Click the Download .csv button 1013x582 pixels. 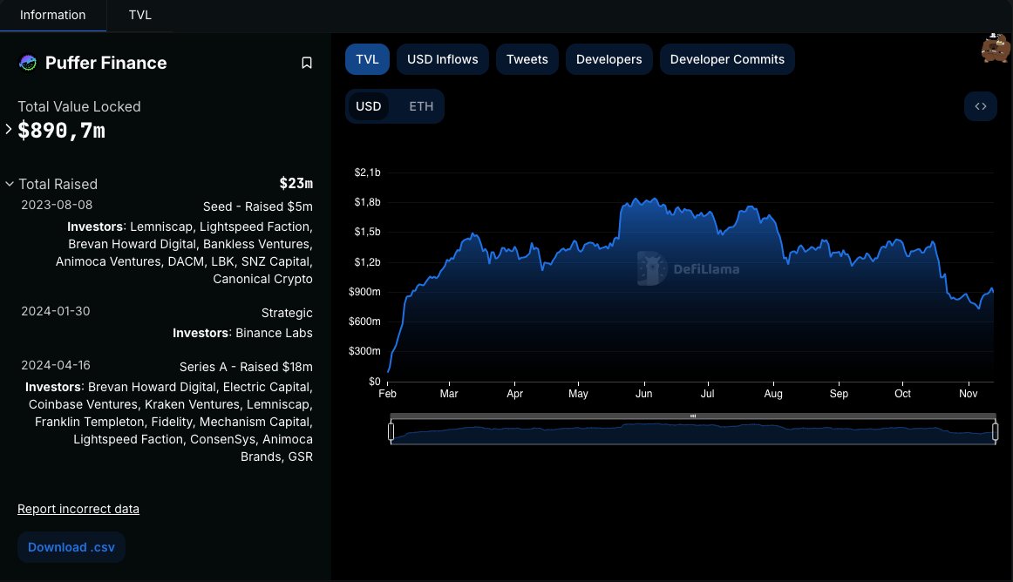(71, 547)
